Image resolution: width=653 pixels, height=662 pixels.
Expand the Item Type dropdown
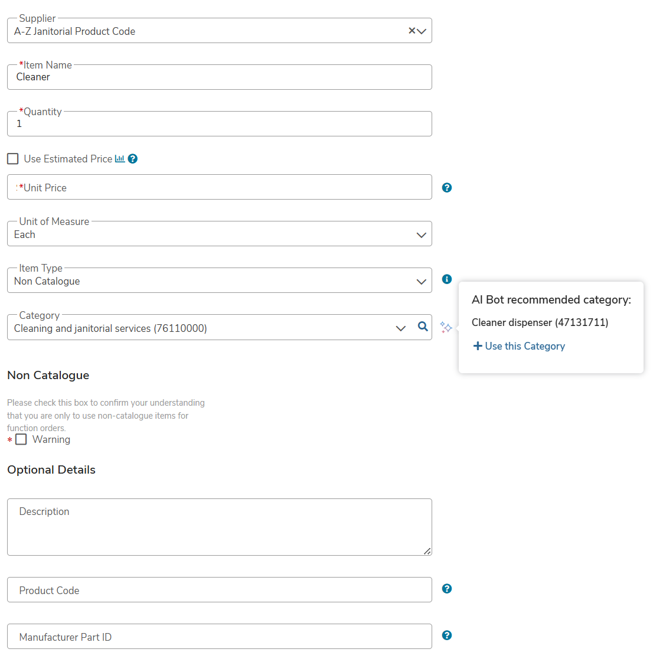click(421, 281)
